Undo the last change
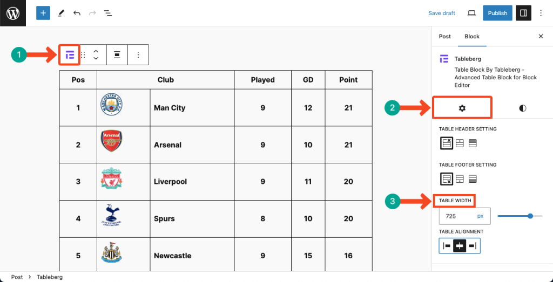Screen dimensions: 553x282 pyautogui.click(x=77, y=13)
